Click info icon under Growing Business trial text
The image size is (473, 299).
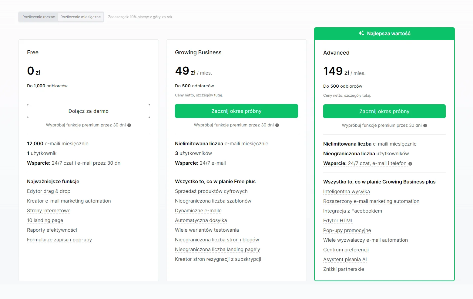[277, 125]
